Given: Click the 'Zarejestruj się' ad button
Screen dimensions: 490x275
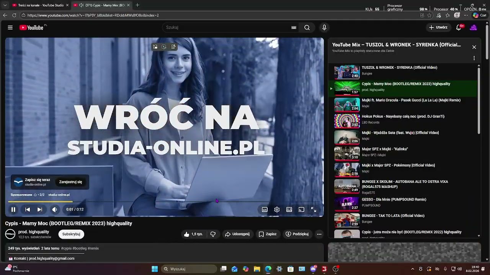Looking at the screenshot, I should [x=70, y=182].
